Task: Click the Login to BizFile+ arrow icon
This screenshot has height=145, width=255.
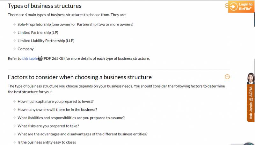Action: 234,6
